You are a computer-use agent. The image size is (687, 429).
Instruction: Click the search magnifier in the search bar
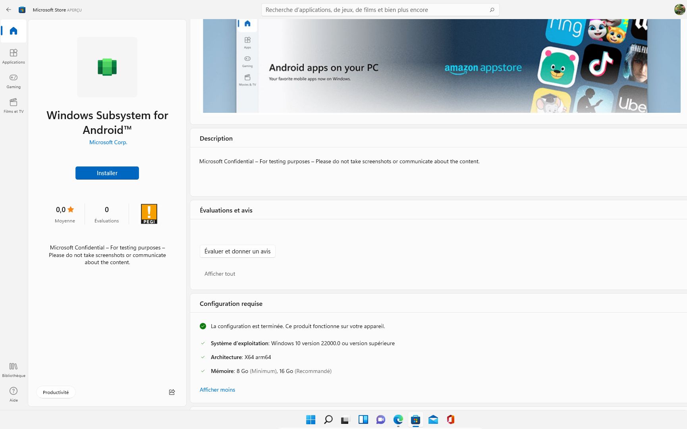pos(492,10)
